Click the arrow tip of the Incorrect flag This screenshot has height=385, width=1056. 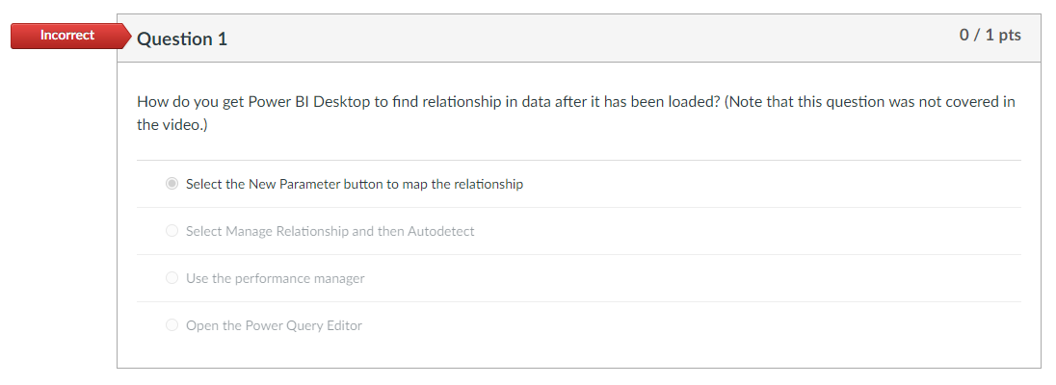click(x=126, y=37)
